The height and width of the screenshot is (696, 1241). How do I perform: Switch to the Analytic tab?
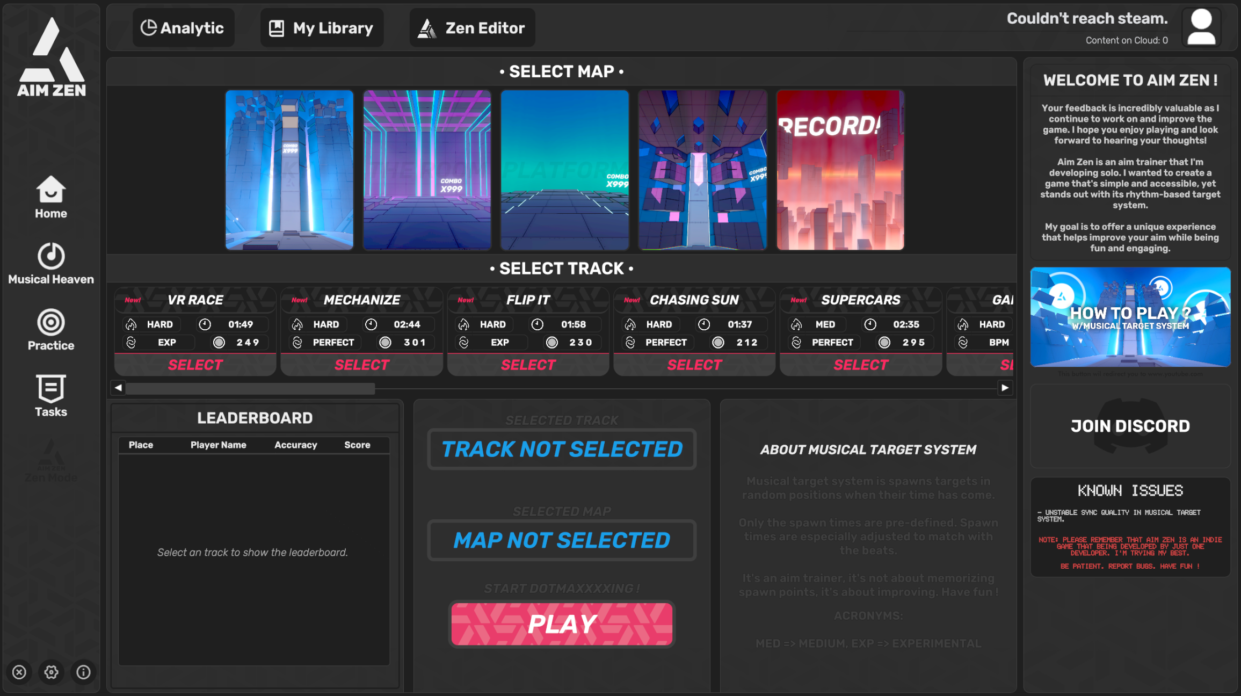(x=183, y=27)
